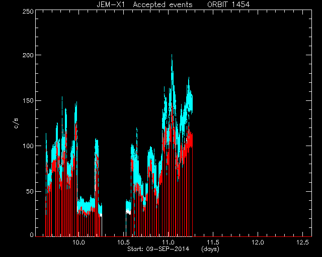The width and height of the screenshot is (322, 257).
Task: Click the x-axis label '11.5'
Action: pyautogui.click(x=213, y=242)
